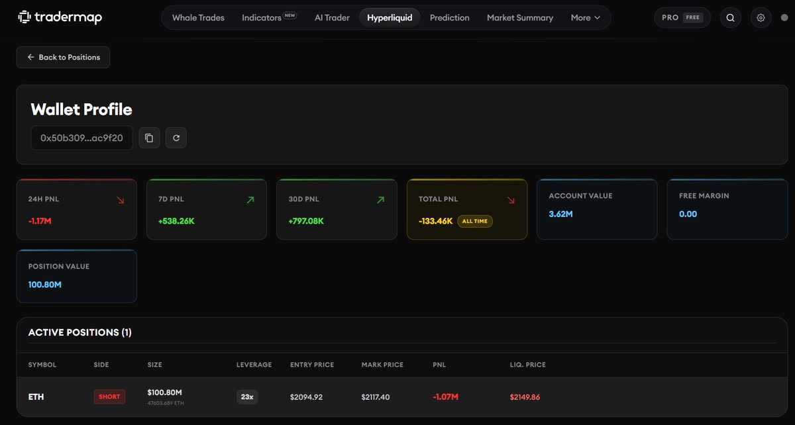
Task: Open the Whale Trades tab
Action: pos(198,18)
